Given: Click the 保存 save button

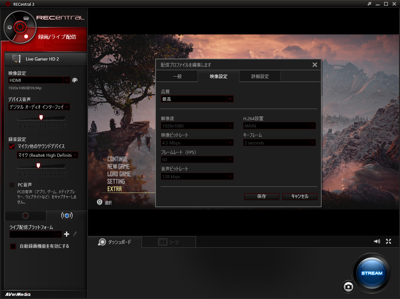Looking at the screenshot, I should tap(262, 196).
